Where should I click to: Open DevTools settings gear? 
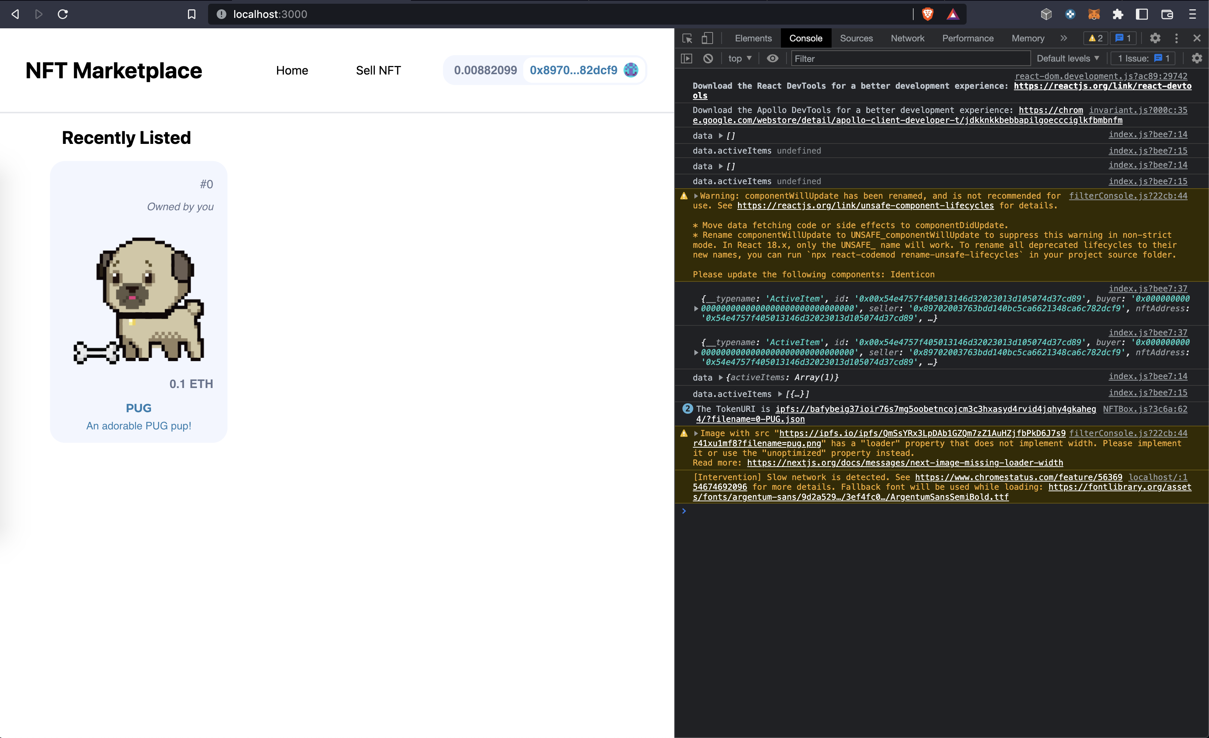pos(1155,38)
